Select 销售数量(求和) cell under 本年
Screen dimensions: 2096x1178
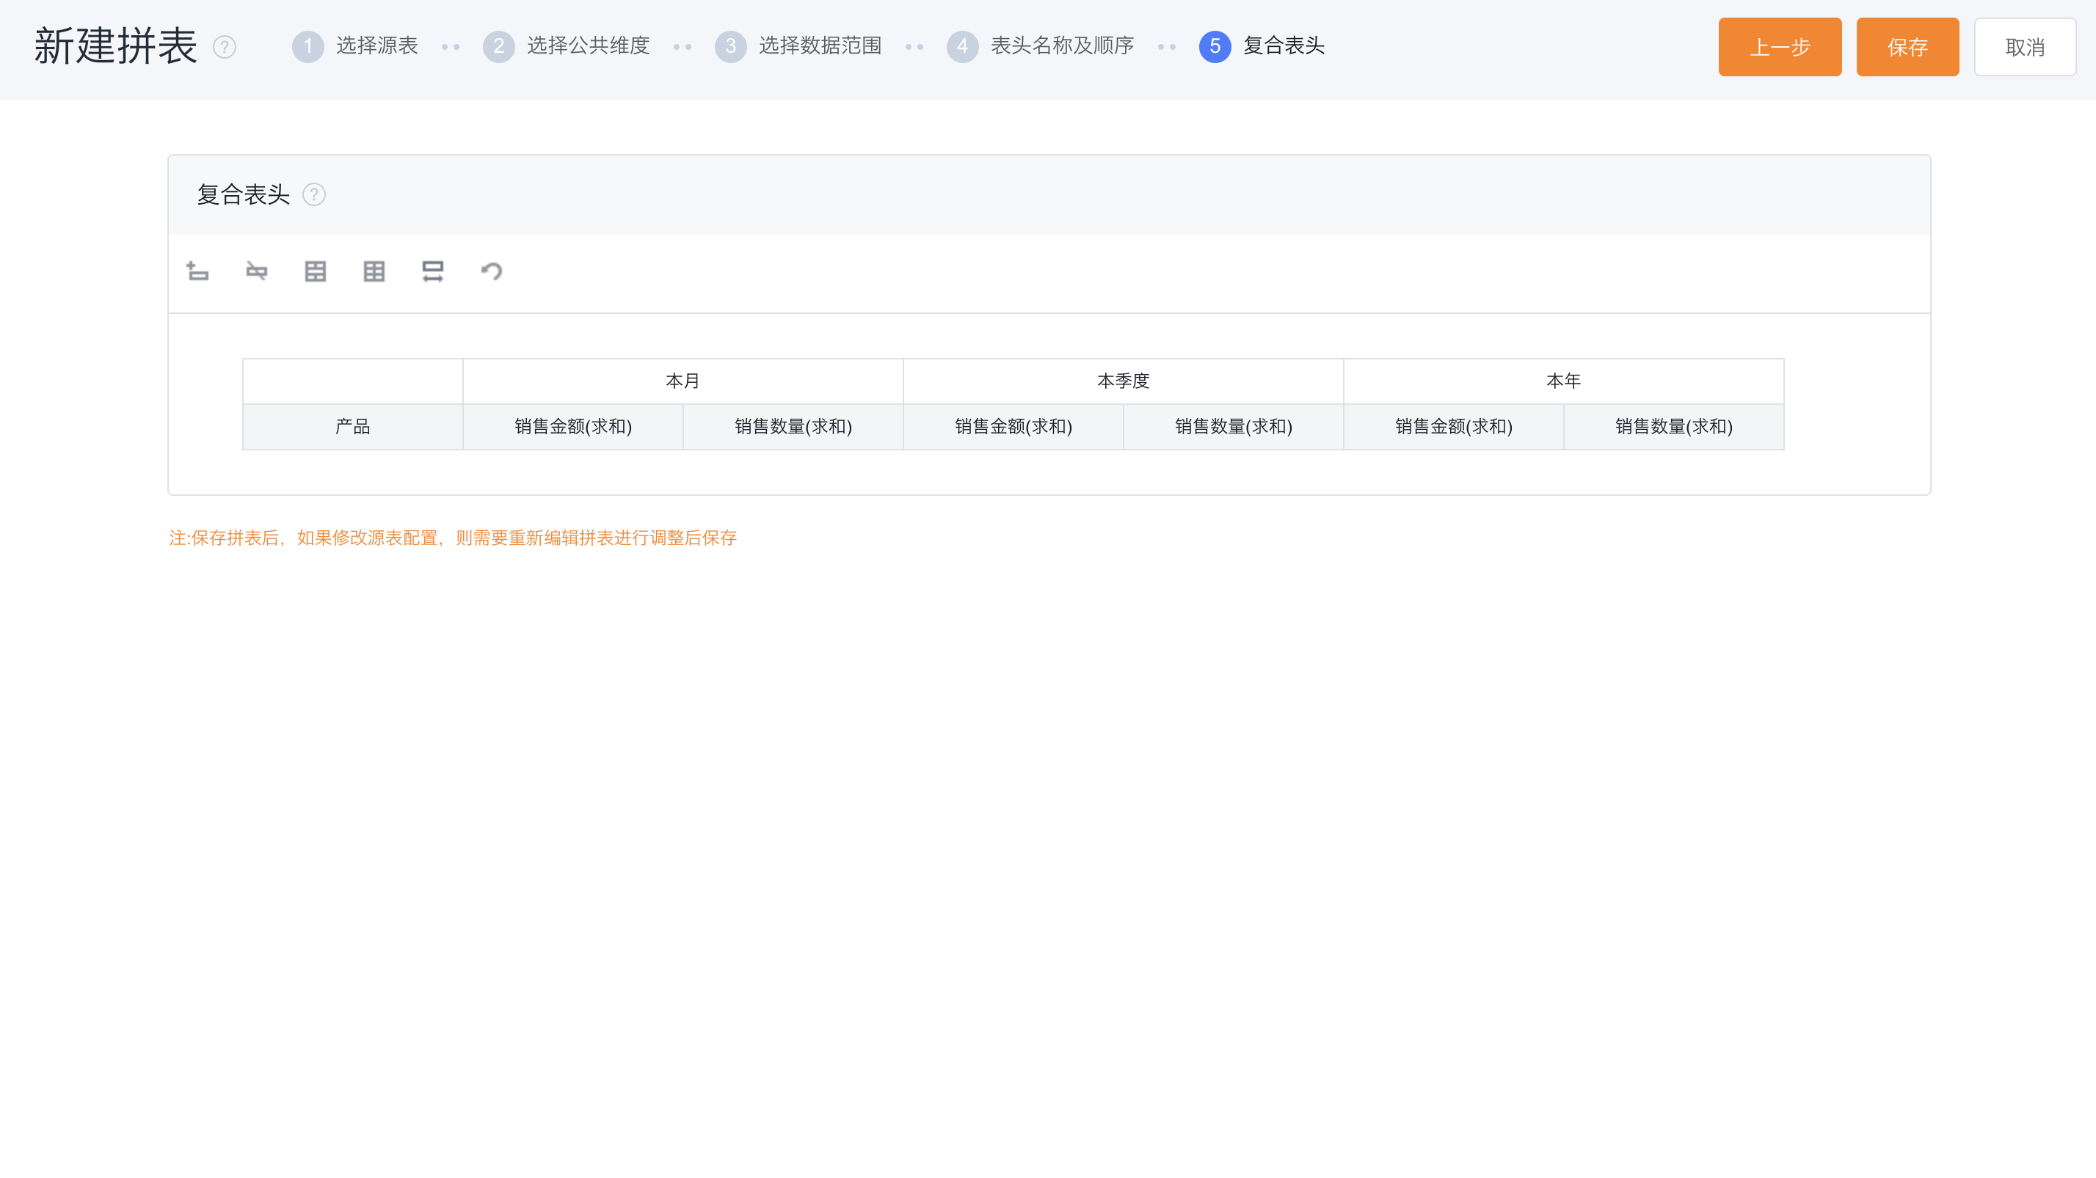[1674, 426]
